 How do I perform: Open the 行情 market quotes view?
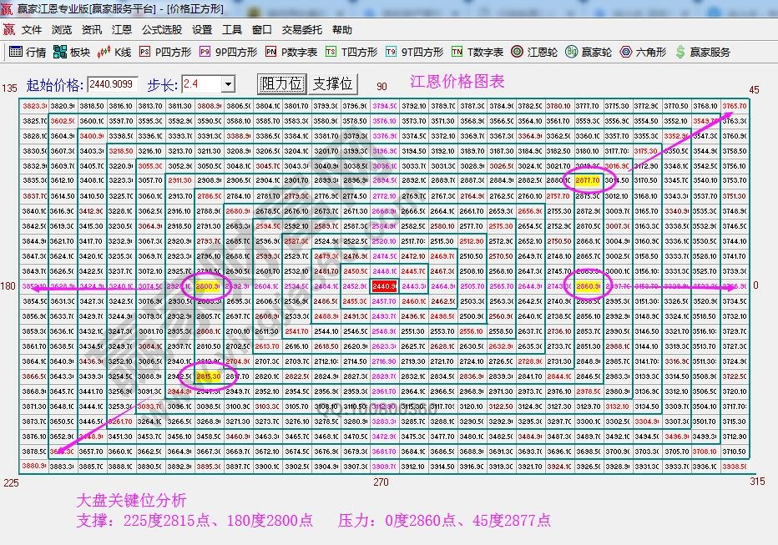click(x=28, y=52)
